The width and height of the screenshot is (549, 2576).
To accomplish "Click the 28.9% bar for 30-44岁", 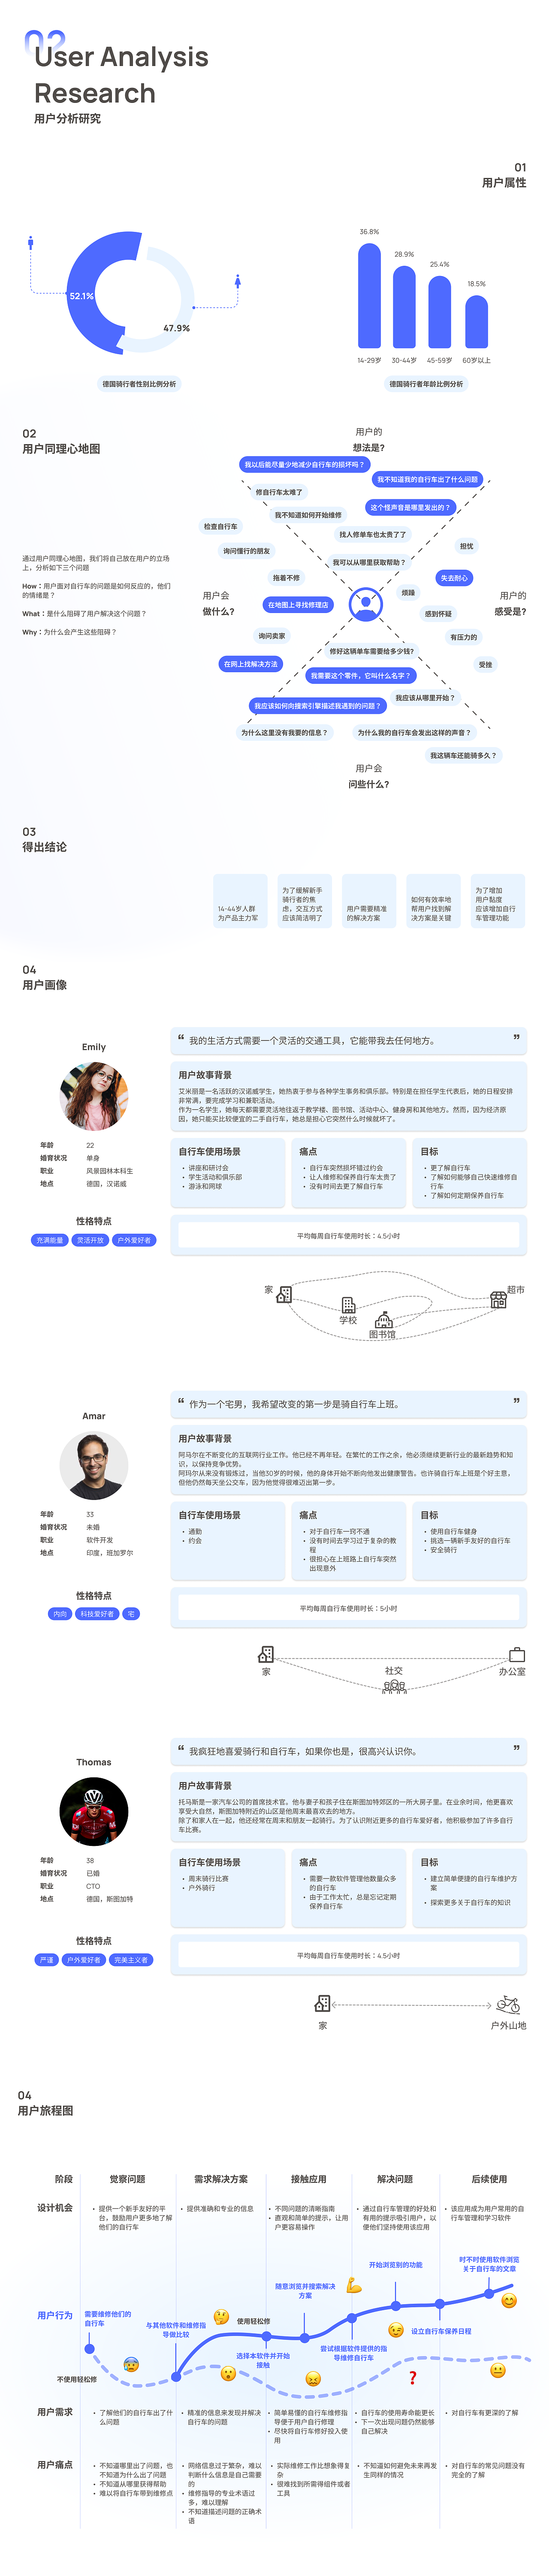I will 404,306.
